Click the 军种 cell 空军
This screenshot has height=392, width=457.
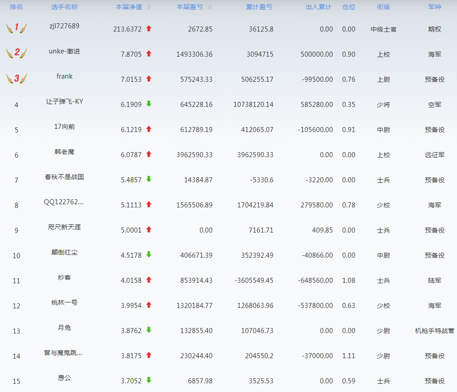coord(435,105)
